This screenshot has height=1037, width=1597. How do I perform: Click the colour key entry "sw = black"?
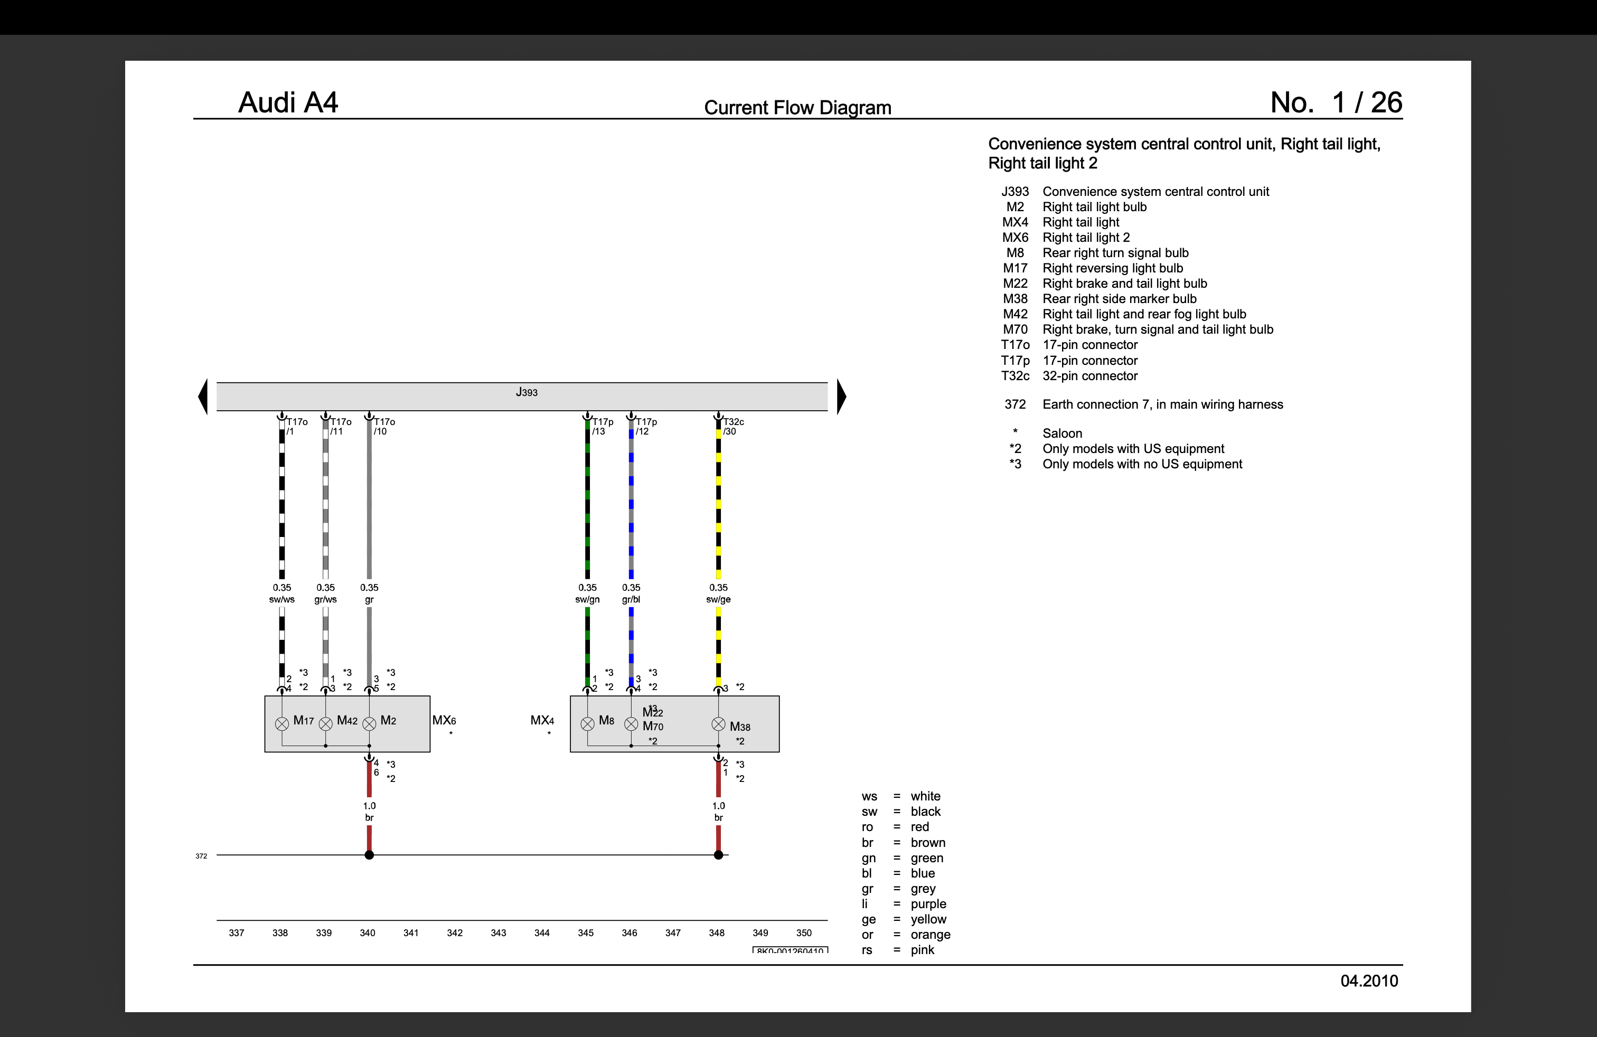[x=901, y=812]
